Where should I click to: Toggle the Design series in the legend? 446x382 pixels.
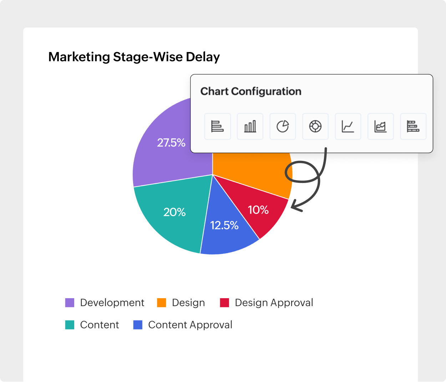click(188, 302)
